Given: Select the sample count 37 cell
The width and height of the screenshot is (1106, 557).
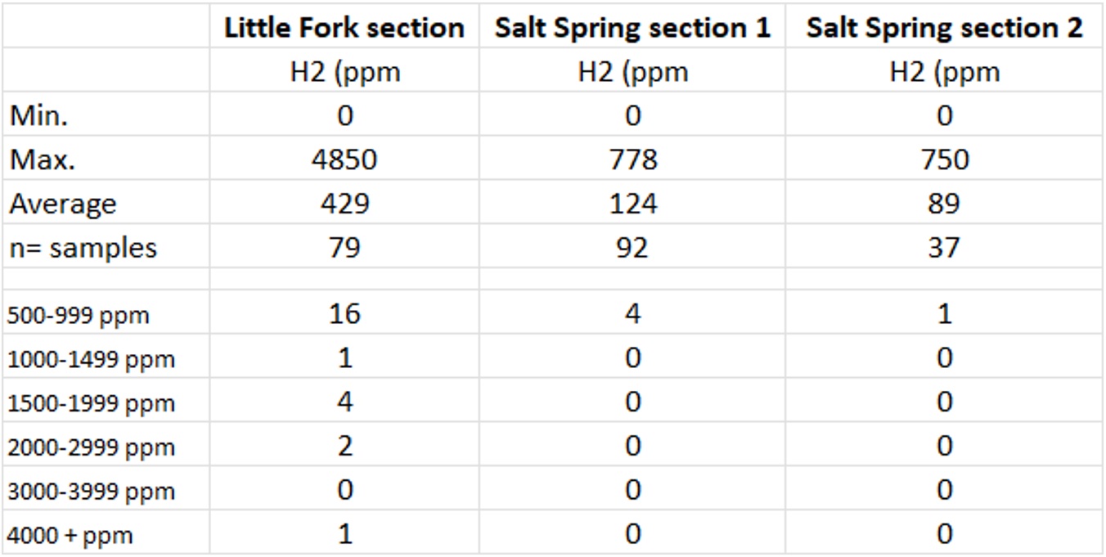Looking at the screenshot, I should click(944, 248).
